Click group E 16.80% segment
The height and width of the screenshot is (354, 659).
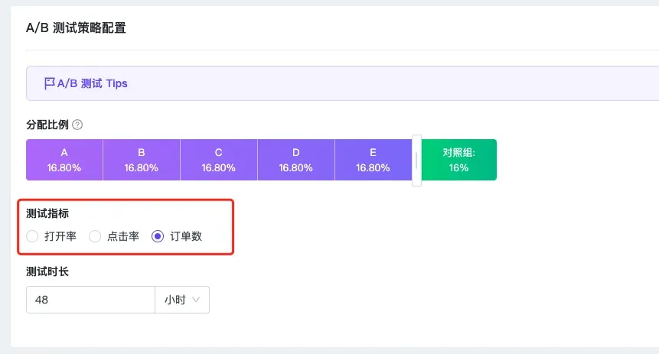pos(374,160)
